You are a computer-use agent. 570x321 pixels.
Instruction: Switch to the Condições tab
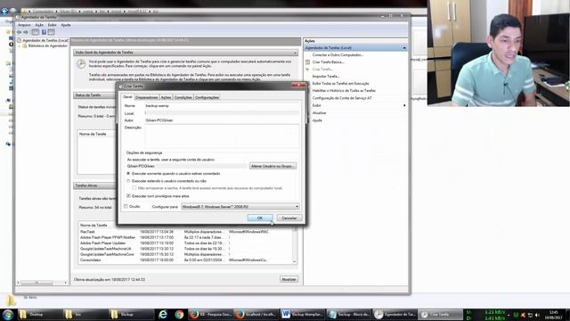coord(183,97)
